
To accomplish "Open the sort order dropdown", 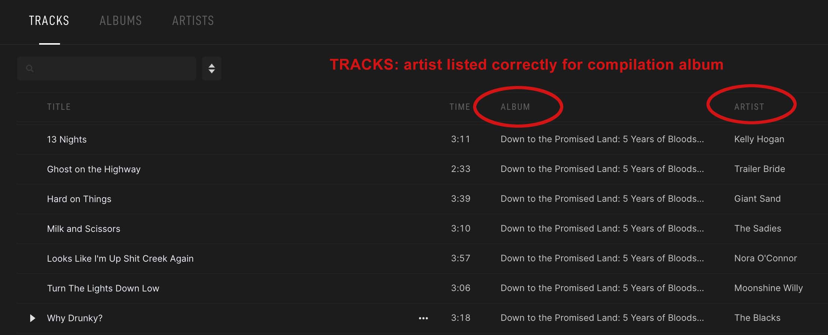I will [212, 68].
